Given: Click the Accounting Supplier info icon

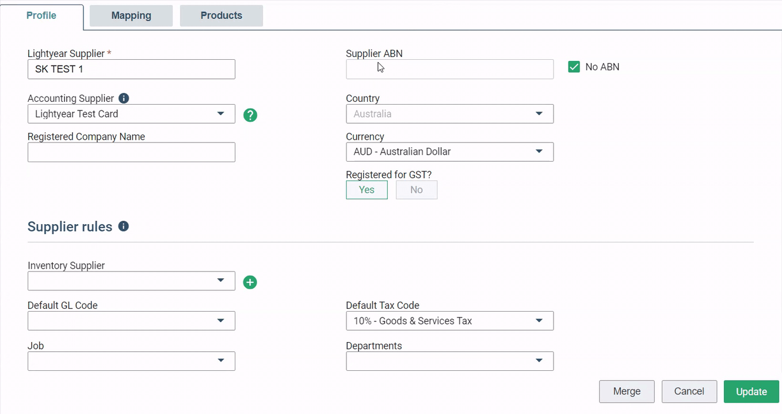Looking at the screenshot, I should [124, 98].
